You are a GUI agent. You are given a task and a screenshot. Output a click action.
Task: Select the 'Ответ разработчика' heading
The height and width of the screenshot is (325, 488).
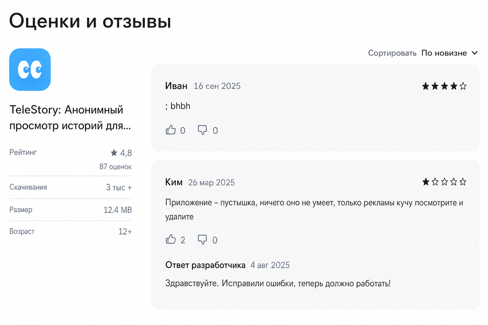tap(205, 265)
